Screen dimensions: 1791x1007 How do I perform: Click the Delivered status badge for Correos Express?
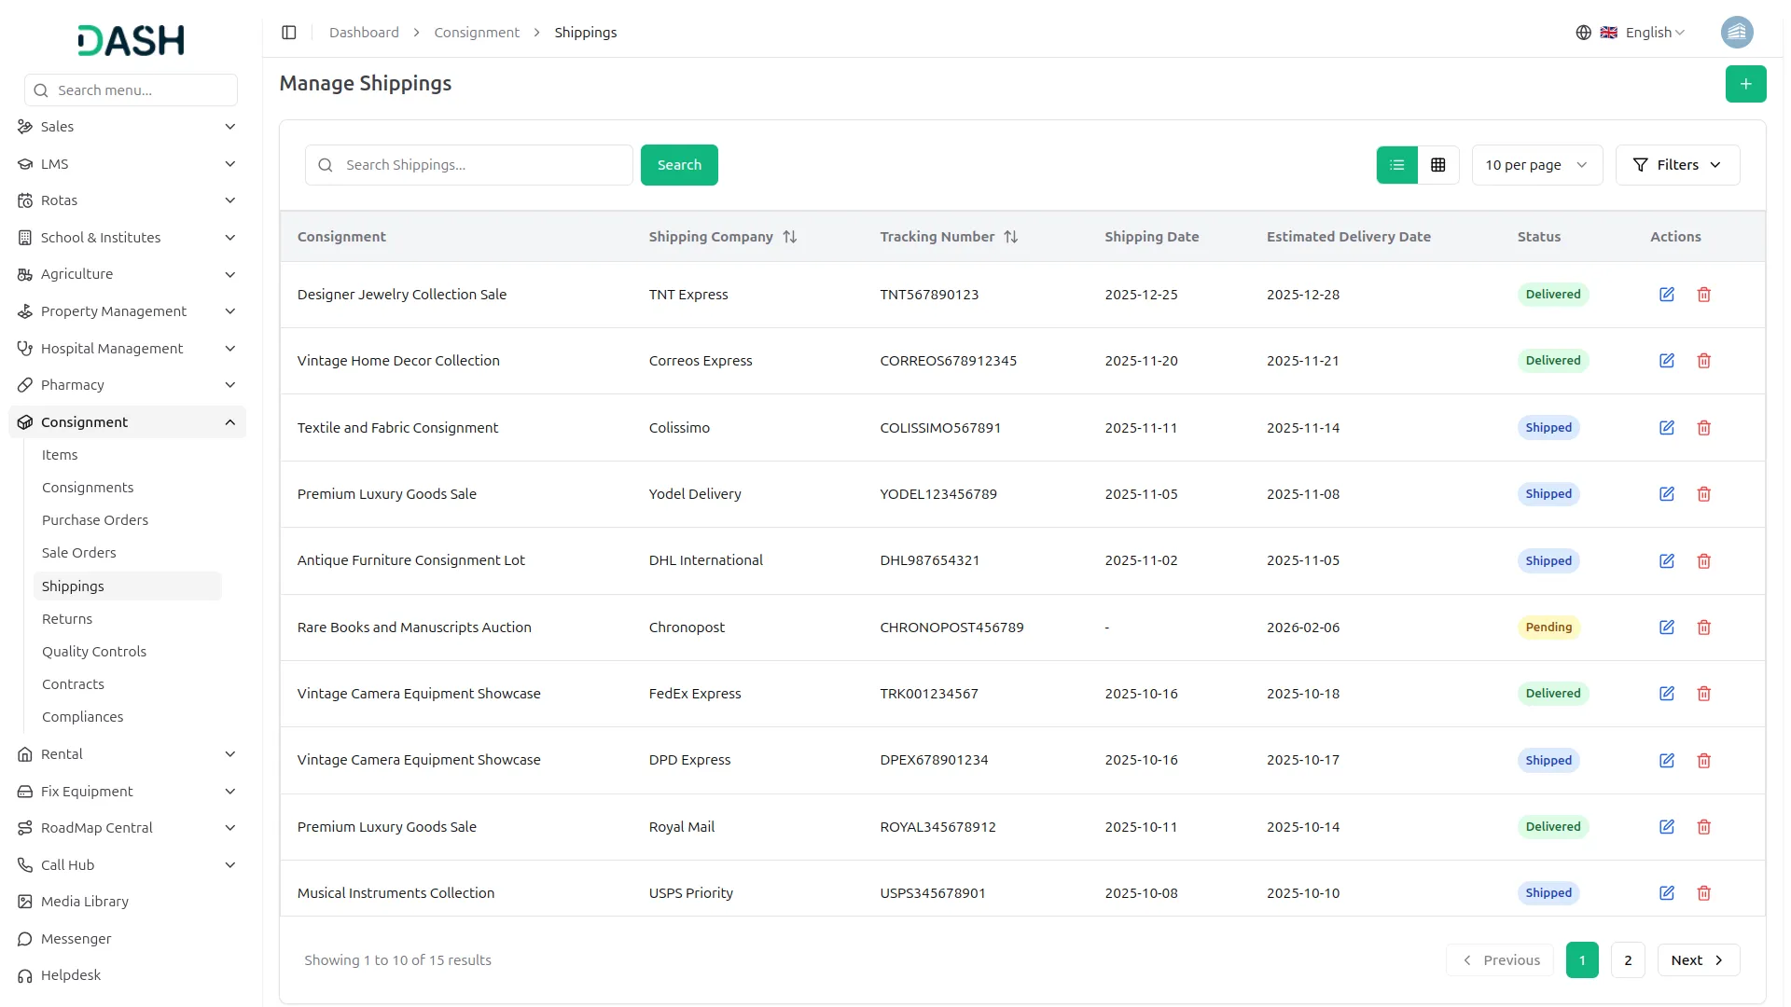point(1552,361)
